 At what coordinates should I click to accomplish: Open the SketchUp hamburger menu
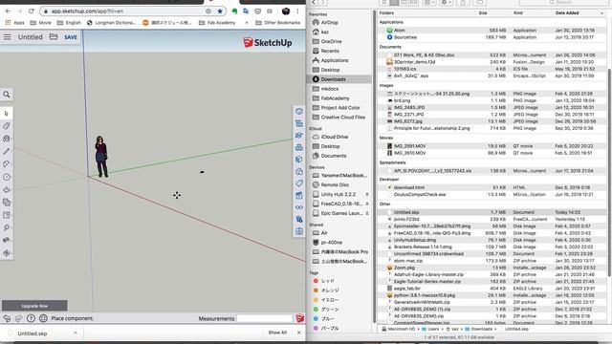click(8, 37)
